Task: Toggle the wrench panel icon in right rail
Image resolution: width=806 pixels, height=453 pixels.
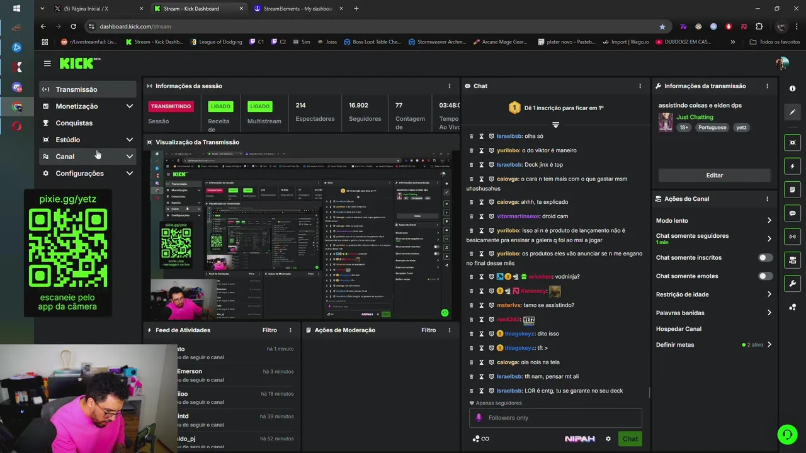Action: [x=793, y=283]
